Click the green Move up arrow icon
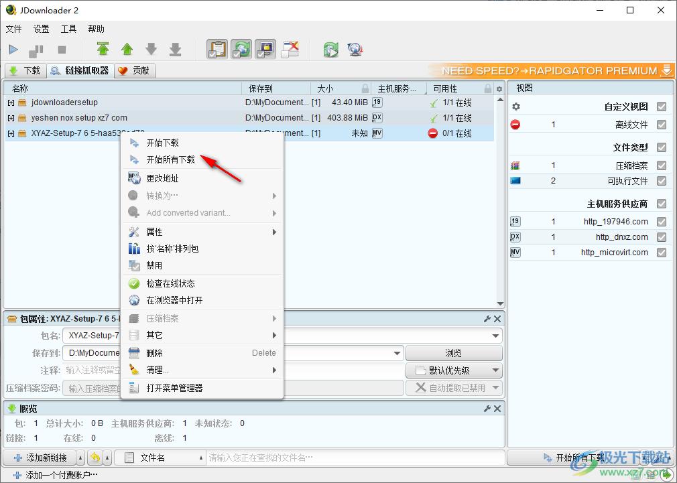 click(127, 49)
